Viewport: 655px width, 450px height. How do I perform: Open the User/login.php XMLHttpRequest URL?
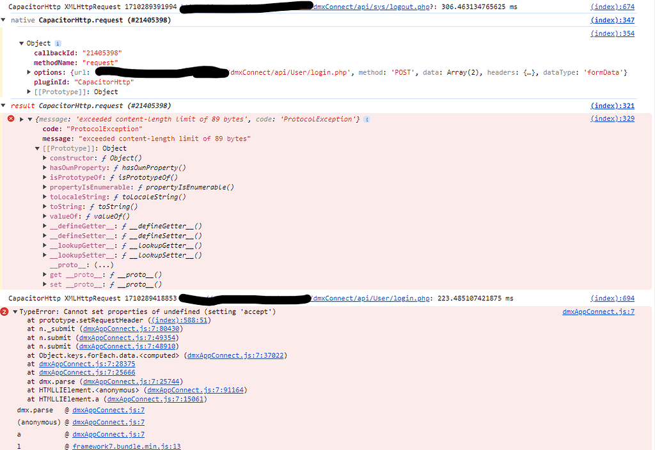pos(371,299)
